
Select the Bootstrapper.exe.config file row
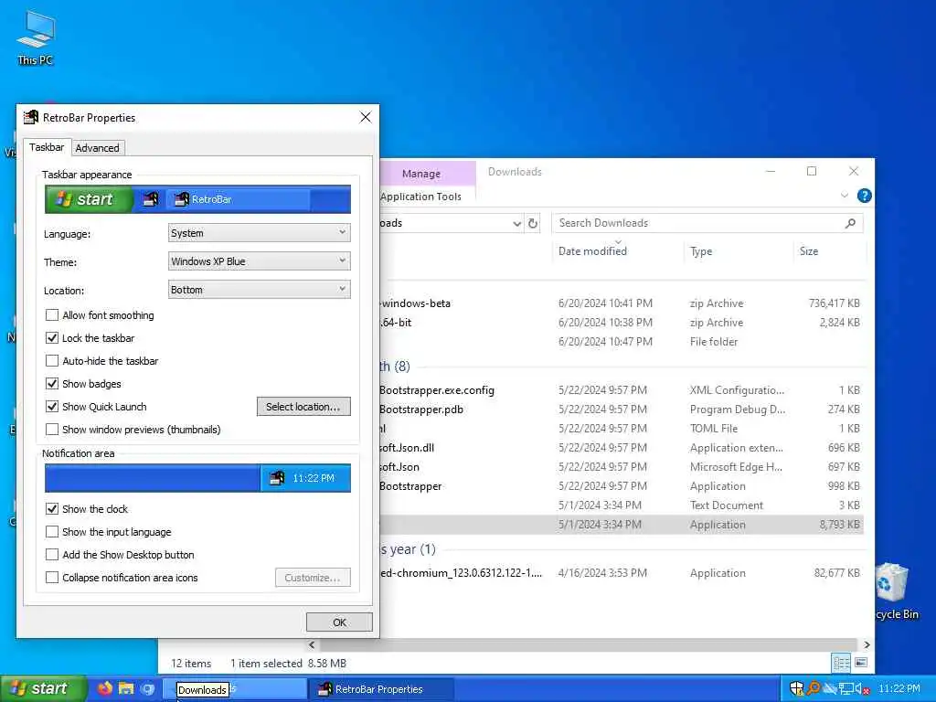coord(621,389)
